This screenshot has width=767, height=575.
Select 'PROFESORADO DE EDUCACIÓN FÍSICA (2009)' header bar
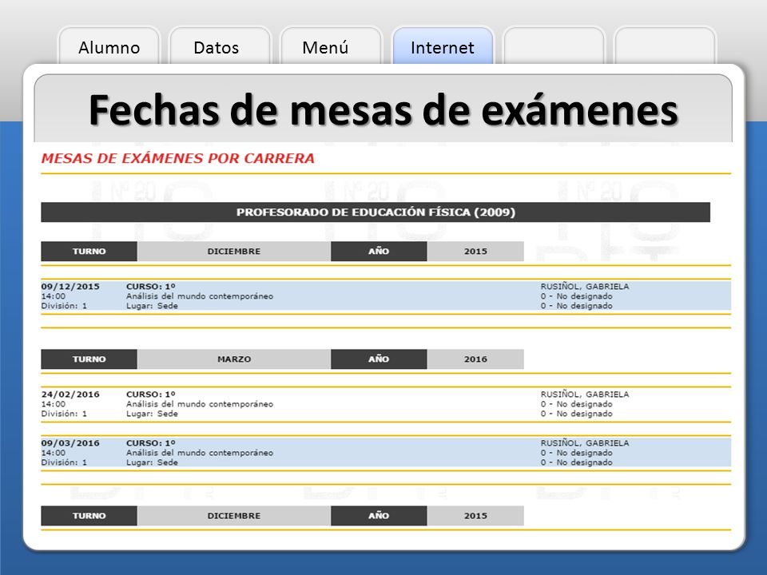click(376, 212)
